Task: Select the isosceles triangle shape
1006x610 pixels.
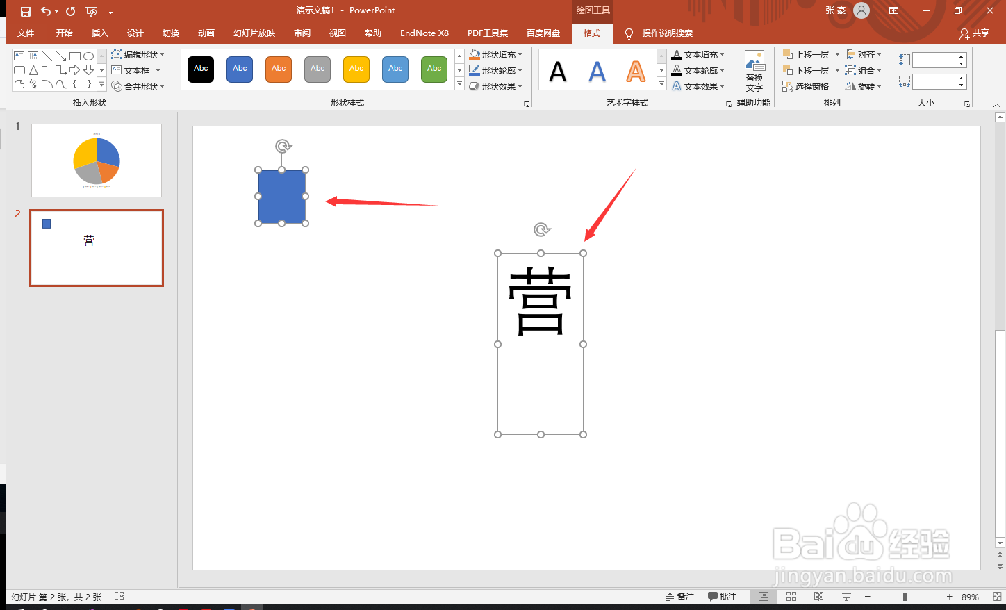Action: pyautogui.click(x=33, y=70)
